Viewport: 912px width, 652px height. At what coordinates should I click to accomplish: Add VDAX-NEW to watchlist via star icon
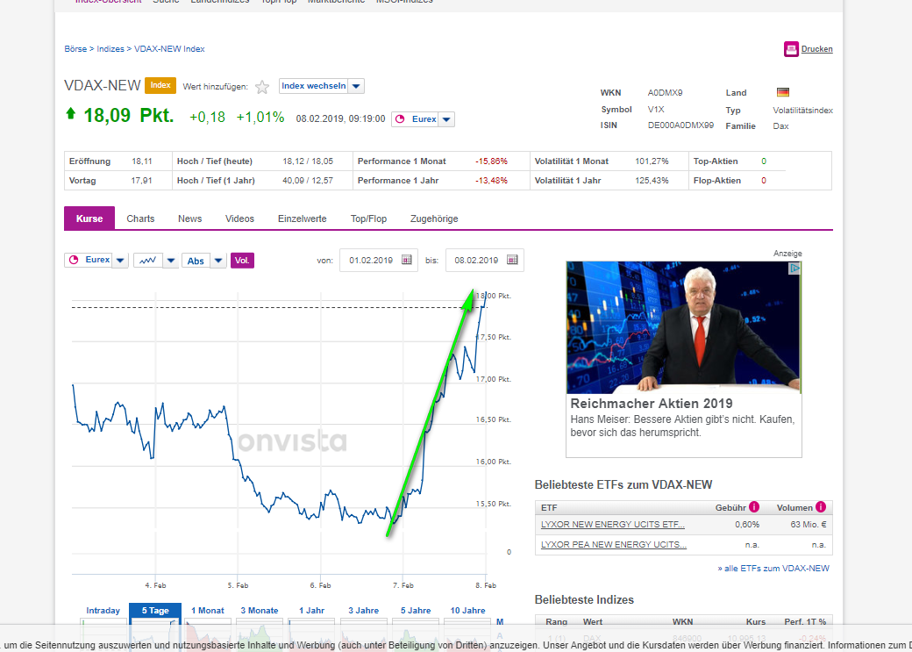click(262, 87)
